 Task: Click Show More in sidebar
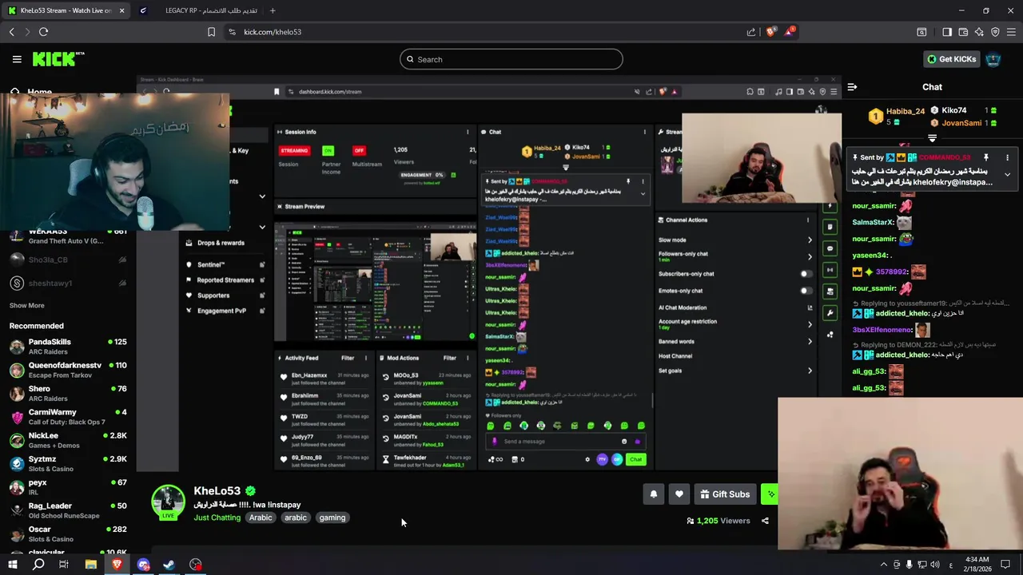tap(27, 305)
